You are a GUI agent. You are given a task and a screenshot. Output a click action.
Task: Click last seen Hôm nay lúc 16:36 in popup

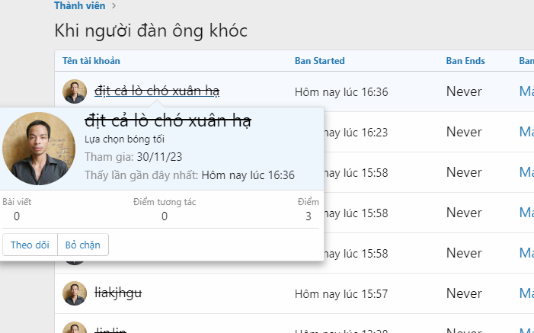pyautogui.click(x=248, y=175)
